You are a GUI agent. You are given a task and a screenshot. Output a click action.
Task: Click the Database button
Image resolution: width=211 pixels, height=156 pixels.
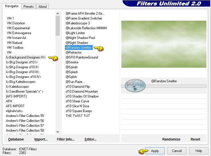[x=16, y=139]
